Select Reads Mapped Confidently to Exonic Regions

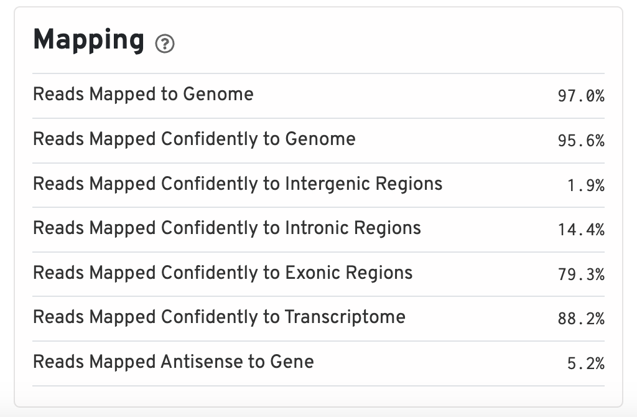click(x=223, y=273)
